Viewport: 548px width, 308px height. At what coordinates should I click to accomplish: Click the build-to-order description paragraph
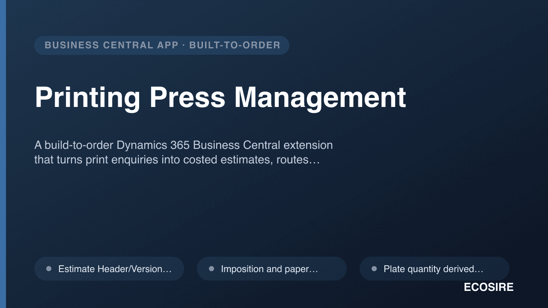pos(184,153)
